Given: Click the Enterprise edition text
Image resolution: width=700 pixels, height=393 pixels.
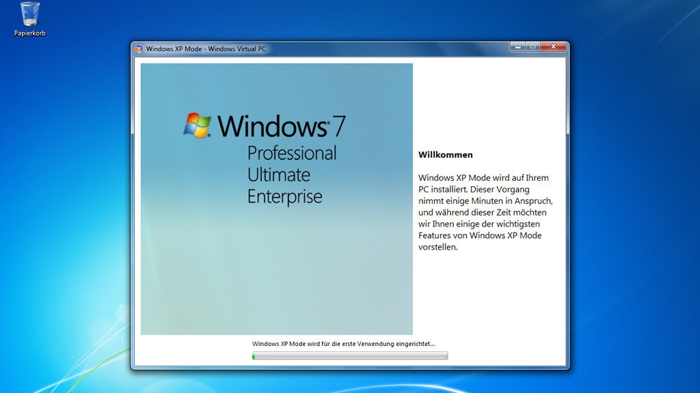Looking at the screenshot, I should point(284,197).
